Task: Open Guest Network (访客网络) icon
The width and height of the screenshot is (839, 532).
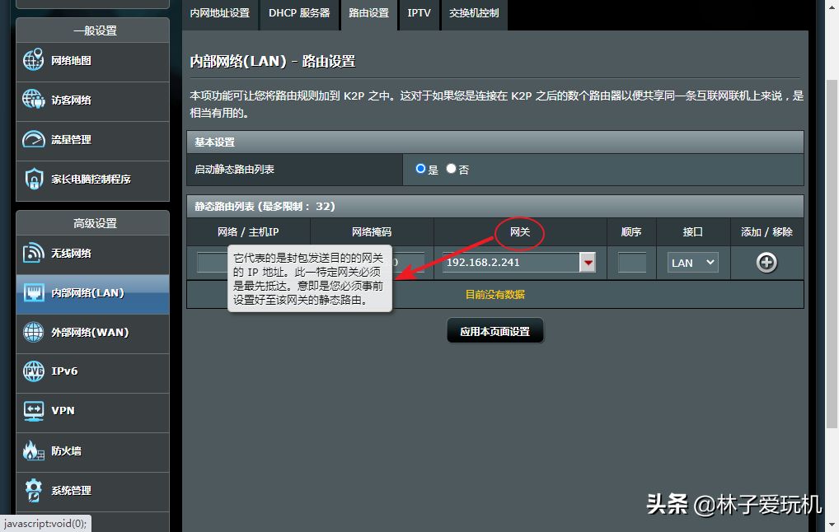Action: point(34,100)
